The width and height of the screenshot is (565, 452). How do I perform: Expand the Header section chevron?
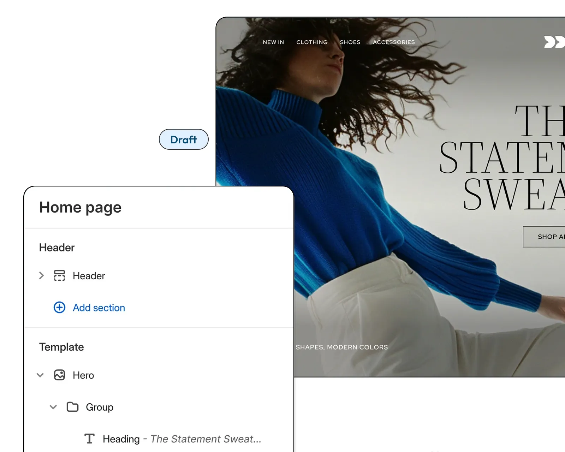pos(41,275)
